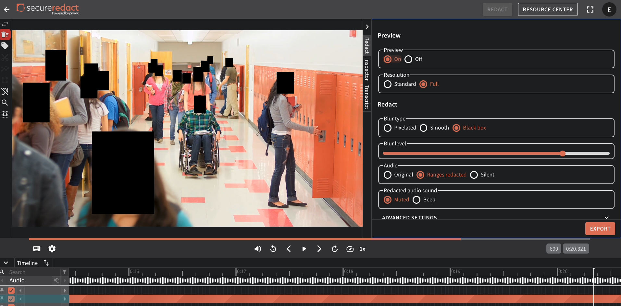Open the 1x playback speed selector

(x=362, y=249)
